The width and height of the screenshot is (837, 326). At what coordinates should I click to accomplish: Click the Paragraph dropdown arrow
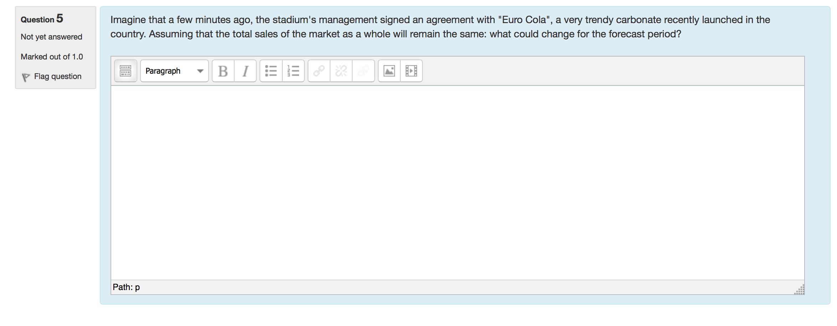pyautogui.click(x=200, y=71)
